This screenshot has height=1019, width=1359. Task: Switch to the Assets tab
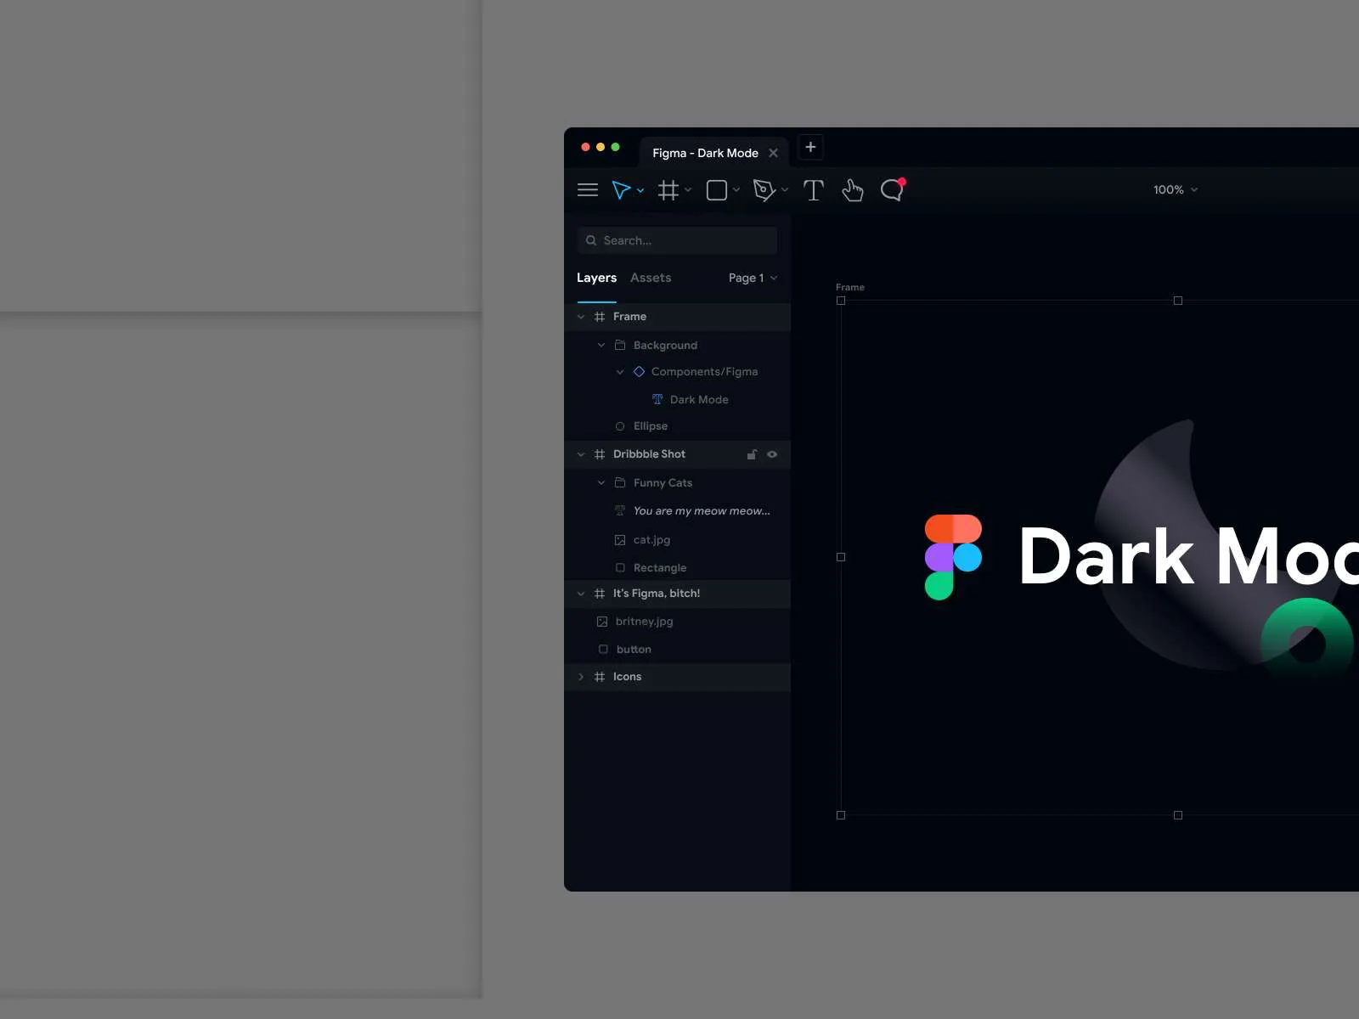point(650,278)
